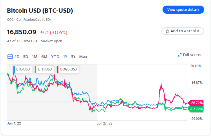The width and height of the screenshot is (211, 136).
Task: Toggle the ETH-USD legend series
Action: click(45, 69)
